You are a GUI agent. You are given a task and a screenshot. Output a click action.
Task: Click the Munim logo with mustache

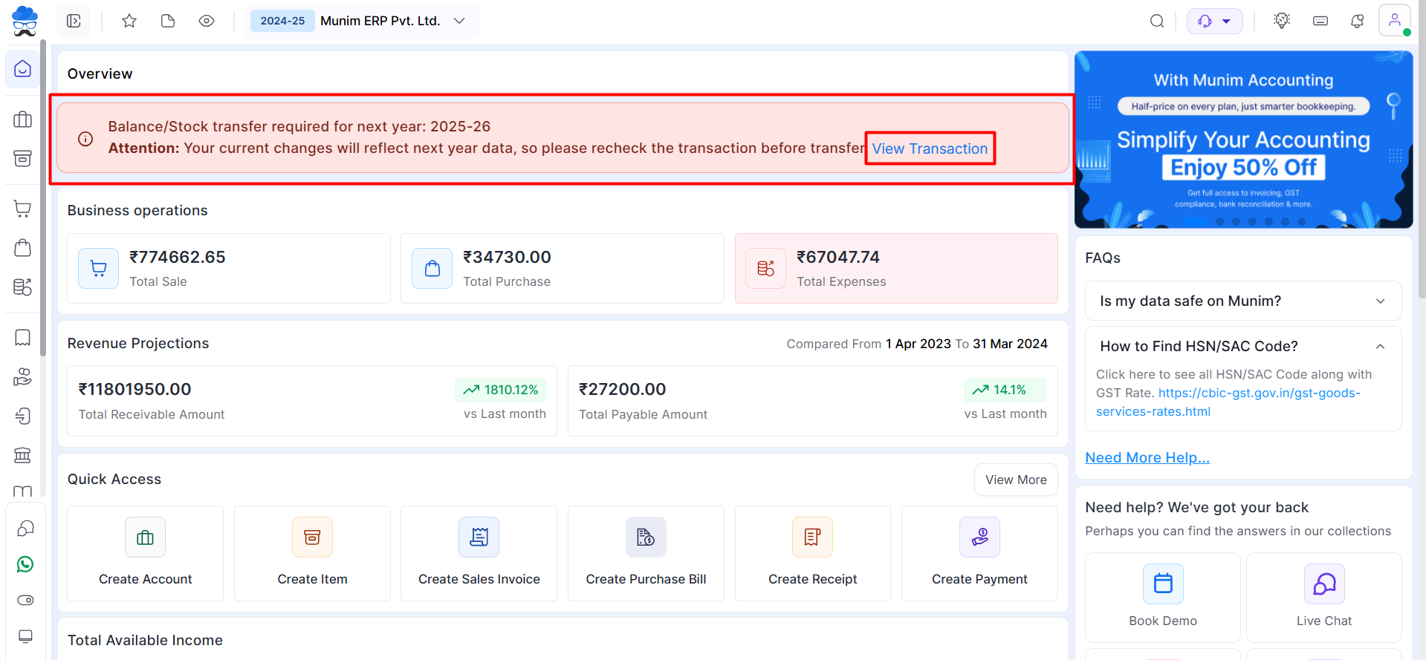click(x=25, y=21)
